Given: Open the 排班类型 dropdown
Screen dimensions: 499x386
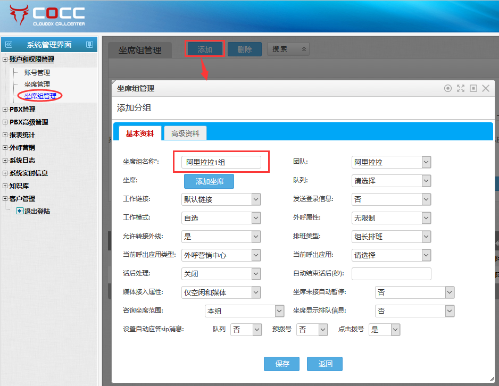Looking at the screenshot, I should [391, 237].
